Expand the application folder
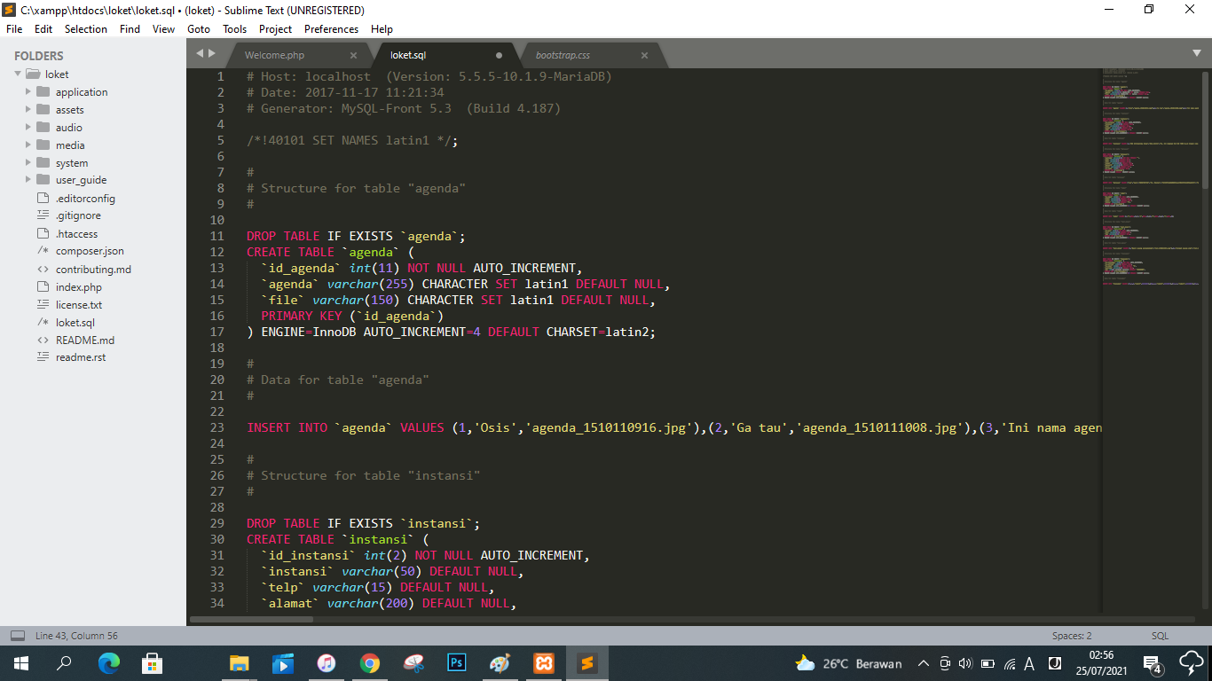This screenshot has width=1212, height=681. (28, 92)
